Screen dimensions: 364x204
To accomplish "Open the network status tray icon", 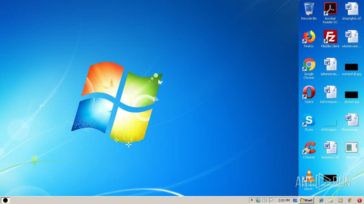I will click(258, 200).
